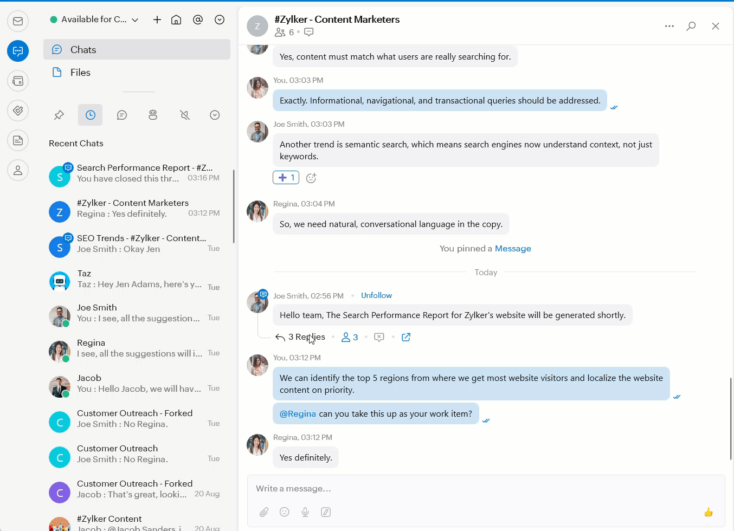
Task: Select the Chats menu item
Action: [x=137, y=49]
